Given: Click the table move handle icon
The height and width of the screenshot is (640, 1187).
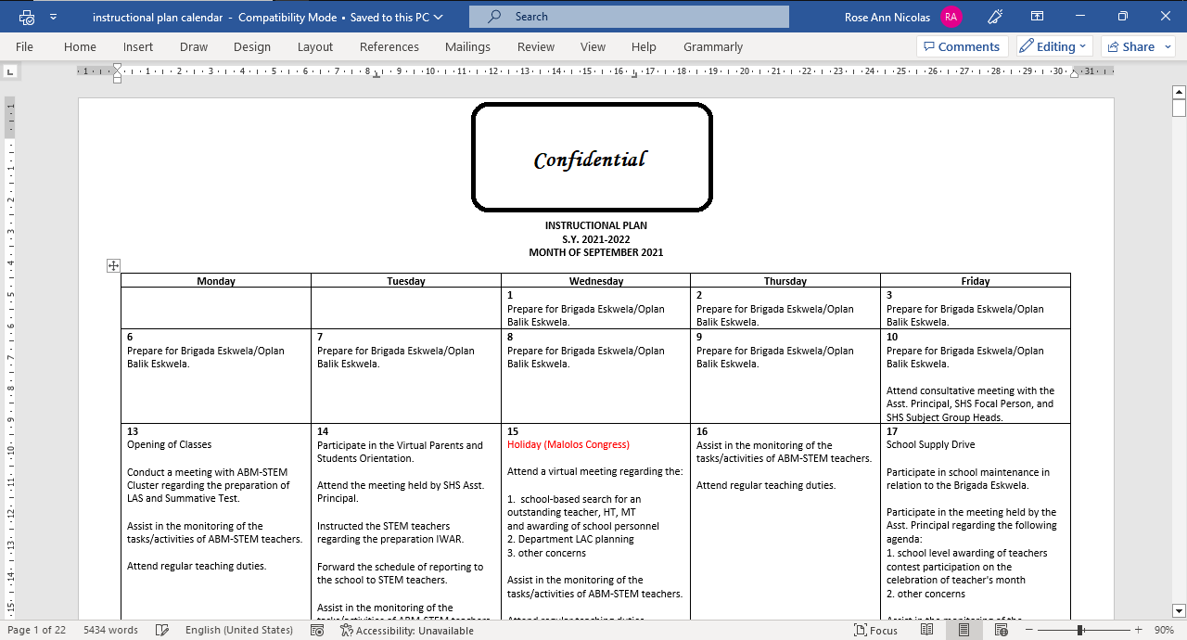Looking at the screenshot, I should (113, 266).
